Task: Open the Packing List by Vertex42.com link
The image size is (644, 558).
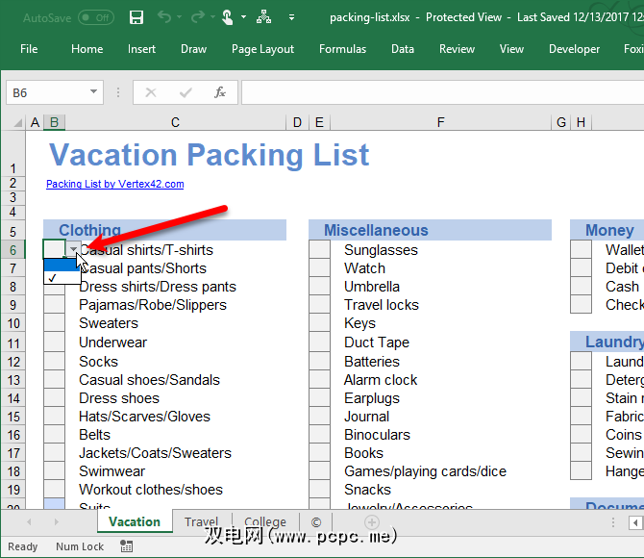Action: (x=114, y=184)
